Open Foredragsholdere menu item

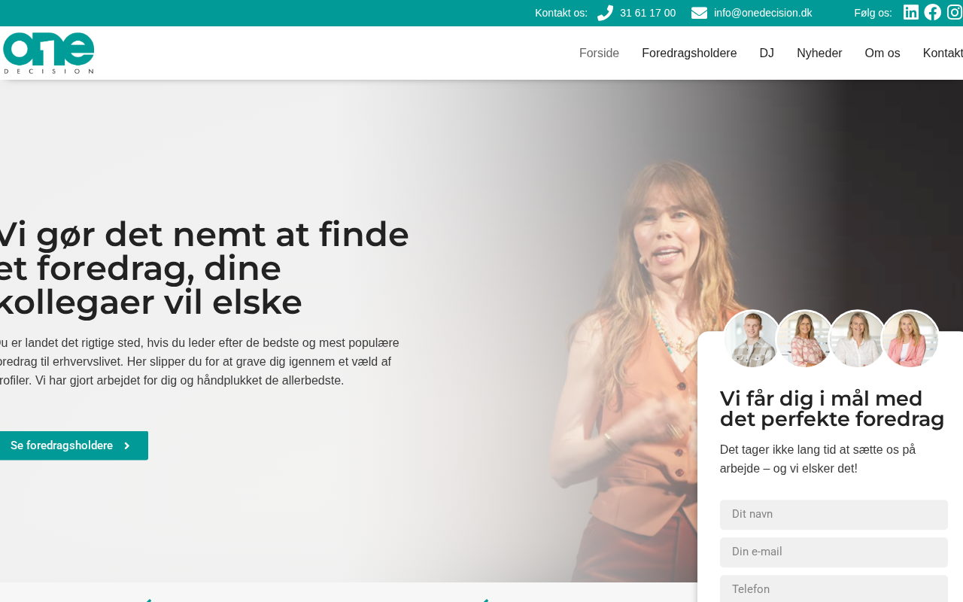tap(689, 53)
